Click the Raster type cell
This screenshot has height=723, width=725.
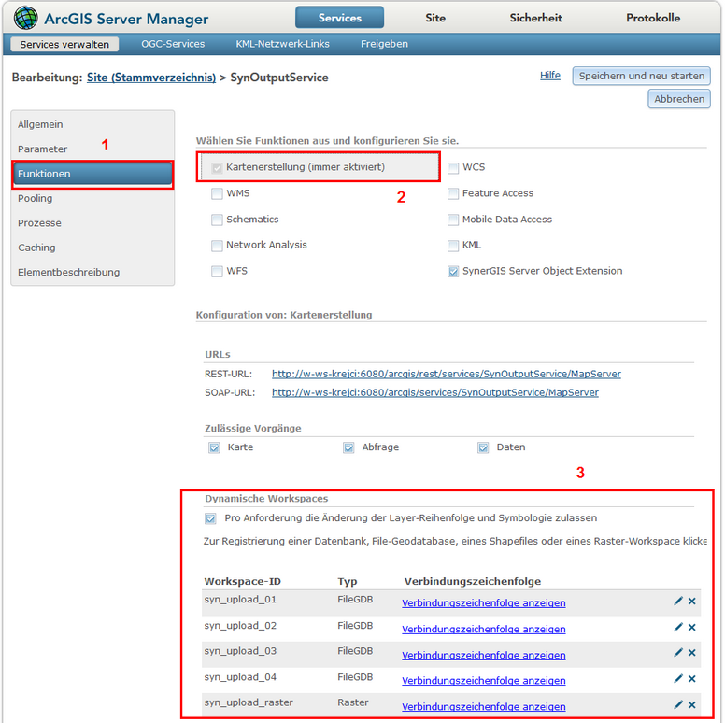353,702
